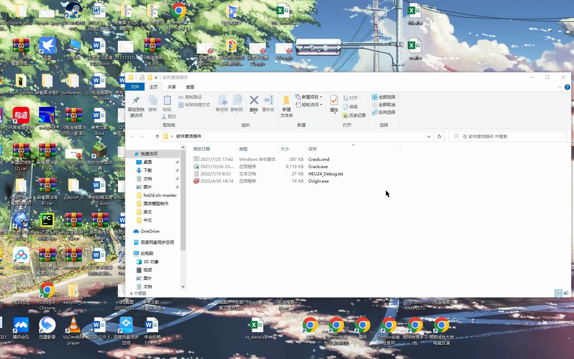Switch to the 共享 ribbon tab
Viewport: 574px width, 359px height.
pos(172,87)
